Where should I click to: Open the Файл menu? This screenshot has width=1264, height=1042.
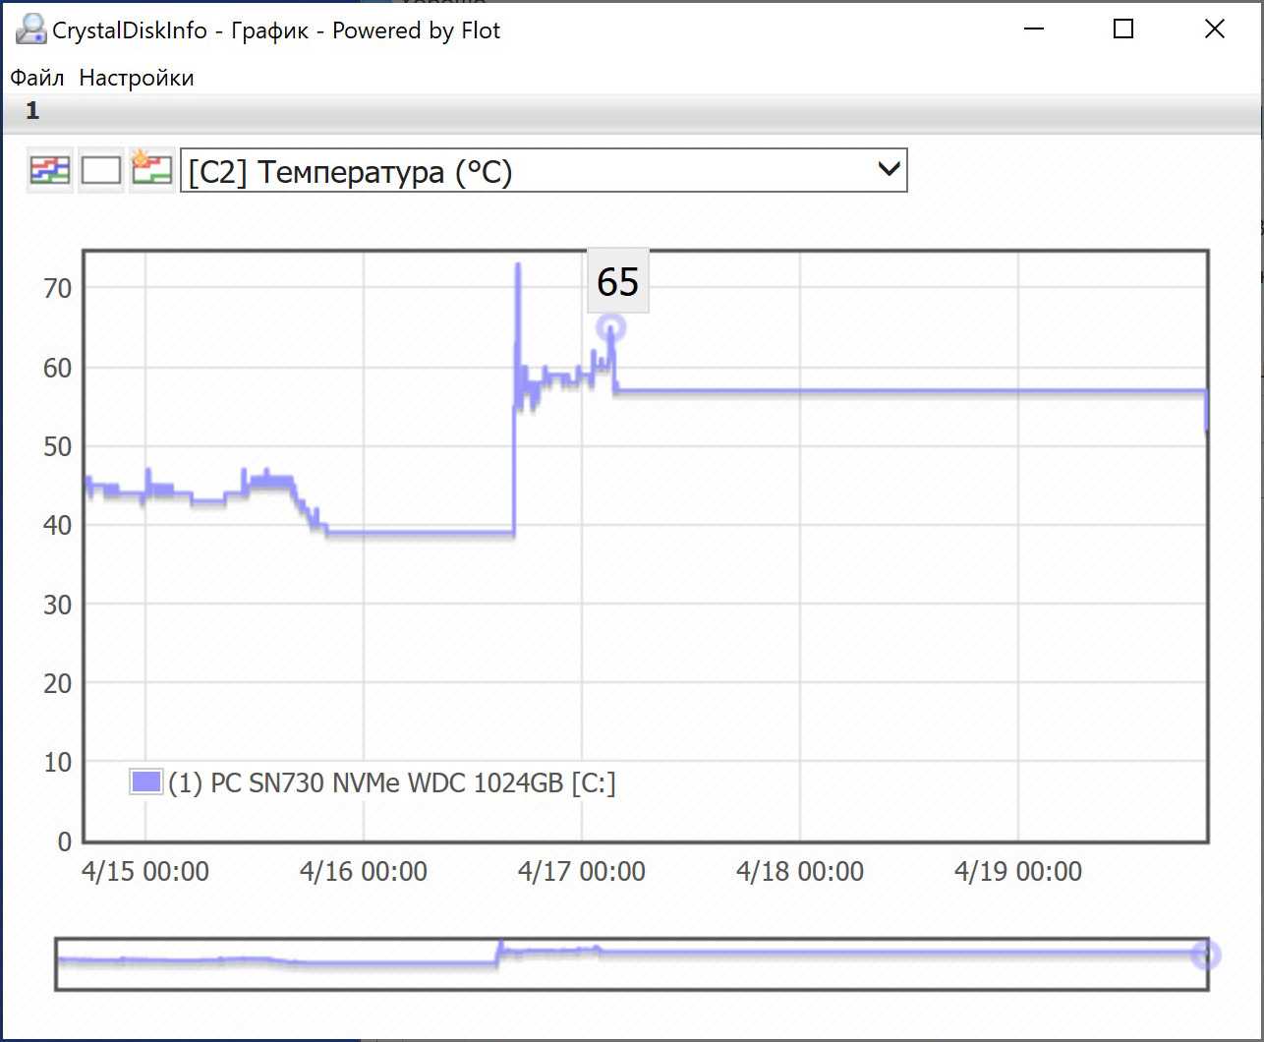[x=37, y=78]
